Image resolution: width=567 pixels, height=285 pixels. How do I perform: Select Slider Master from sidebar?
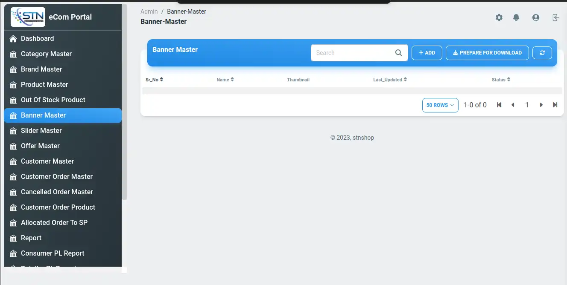(41, 130)
